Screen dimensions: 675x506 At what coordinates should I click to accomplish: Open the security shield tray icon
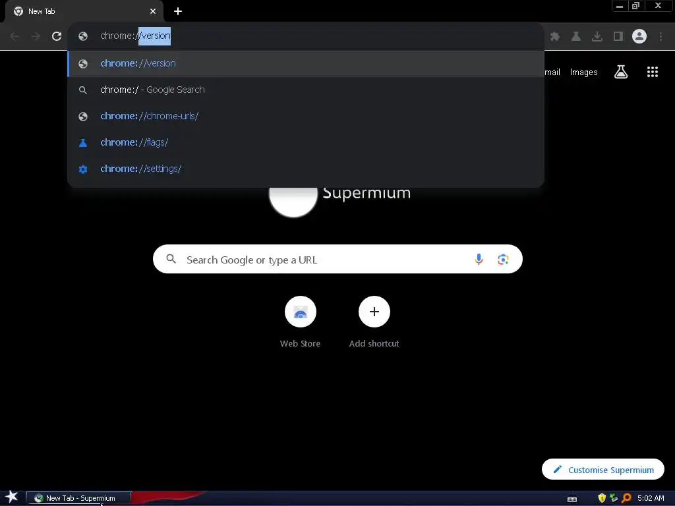(602, 498)
